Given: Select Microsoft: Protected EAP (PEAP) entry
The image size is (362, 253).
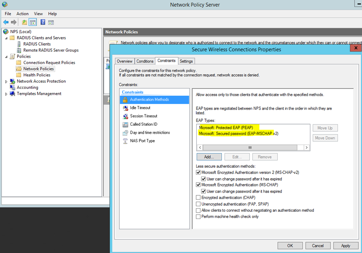Looking at the screenshot, I should pos(226,128).
